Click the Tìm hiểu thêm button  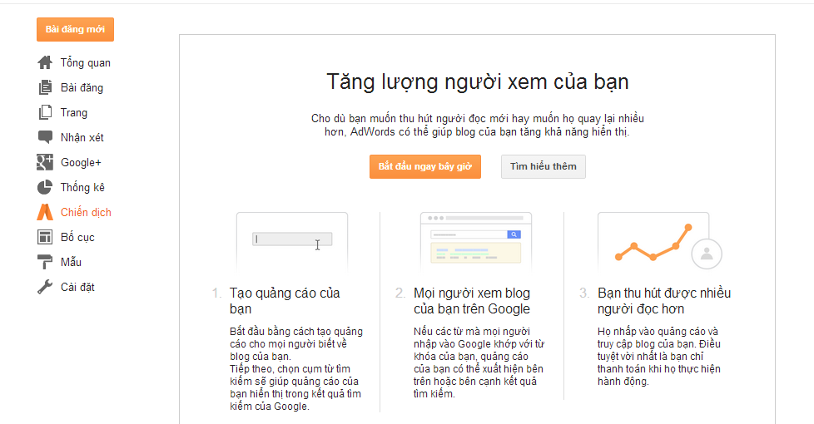tap(543, 166)
